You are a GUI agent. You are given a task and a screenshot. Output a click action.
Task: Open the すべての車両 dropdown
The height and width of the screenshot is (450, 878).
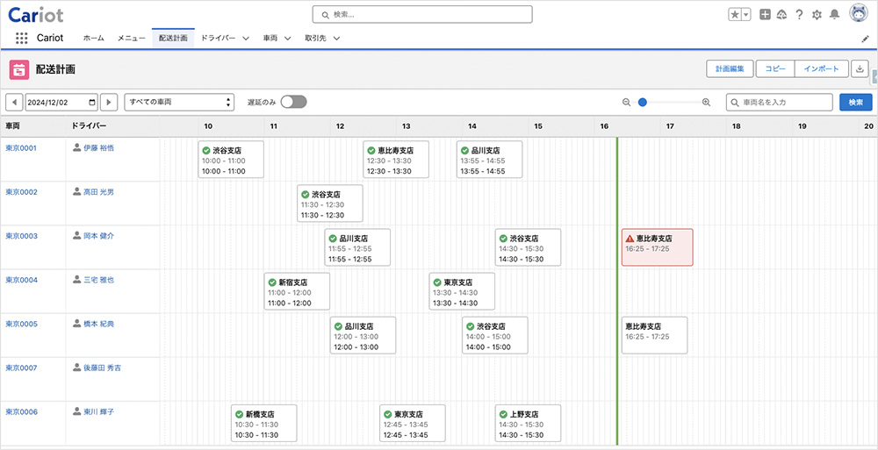178,103
